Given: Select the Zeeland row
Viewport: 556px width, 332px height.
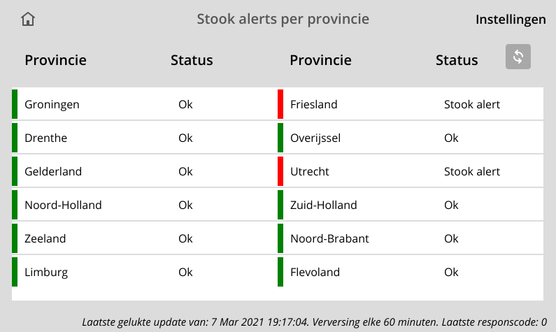Looking at the screenshot, I should [x=145, y=238].
